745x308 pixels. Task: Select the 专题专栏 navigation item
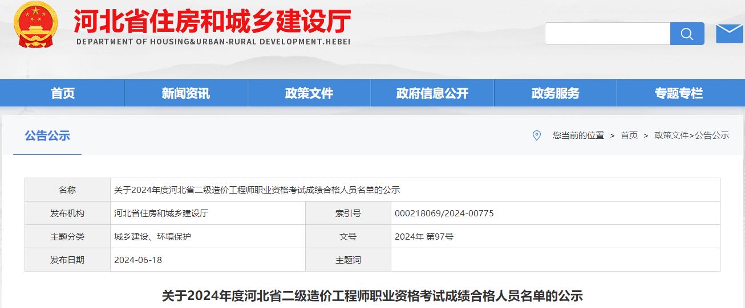coord(678,93)
